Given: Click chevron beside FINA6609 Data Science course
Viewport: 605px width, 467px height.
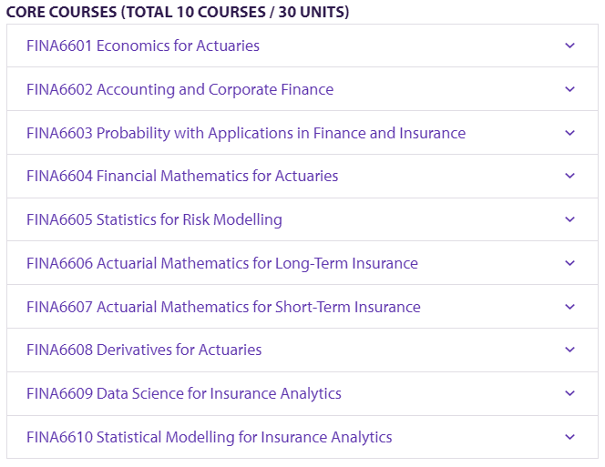Looking at the screenshot, I should (x=569, y=393).
